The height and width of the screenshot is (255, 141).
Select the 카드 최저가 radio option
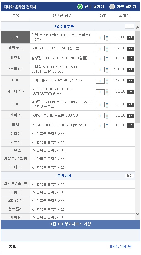(112, 7)
